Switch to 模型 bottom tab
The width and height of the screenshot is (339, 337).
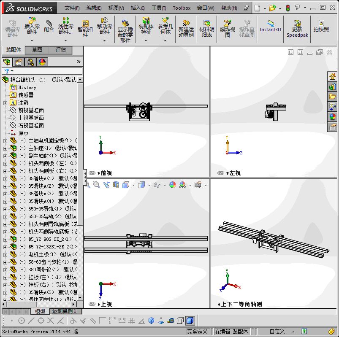[40, 311]
